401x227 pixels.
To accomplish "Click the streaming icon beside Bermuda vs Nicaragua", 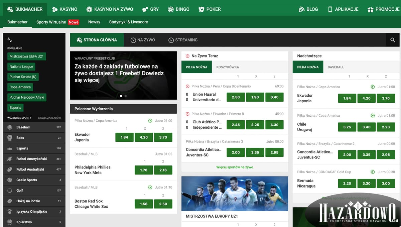I will [x=373, y=172].
